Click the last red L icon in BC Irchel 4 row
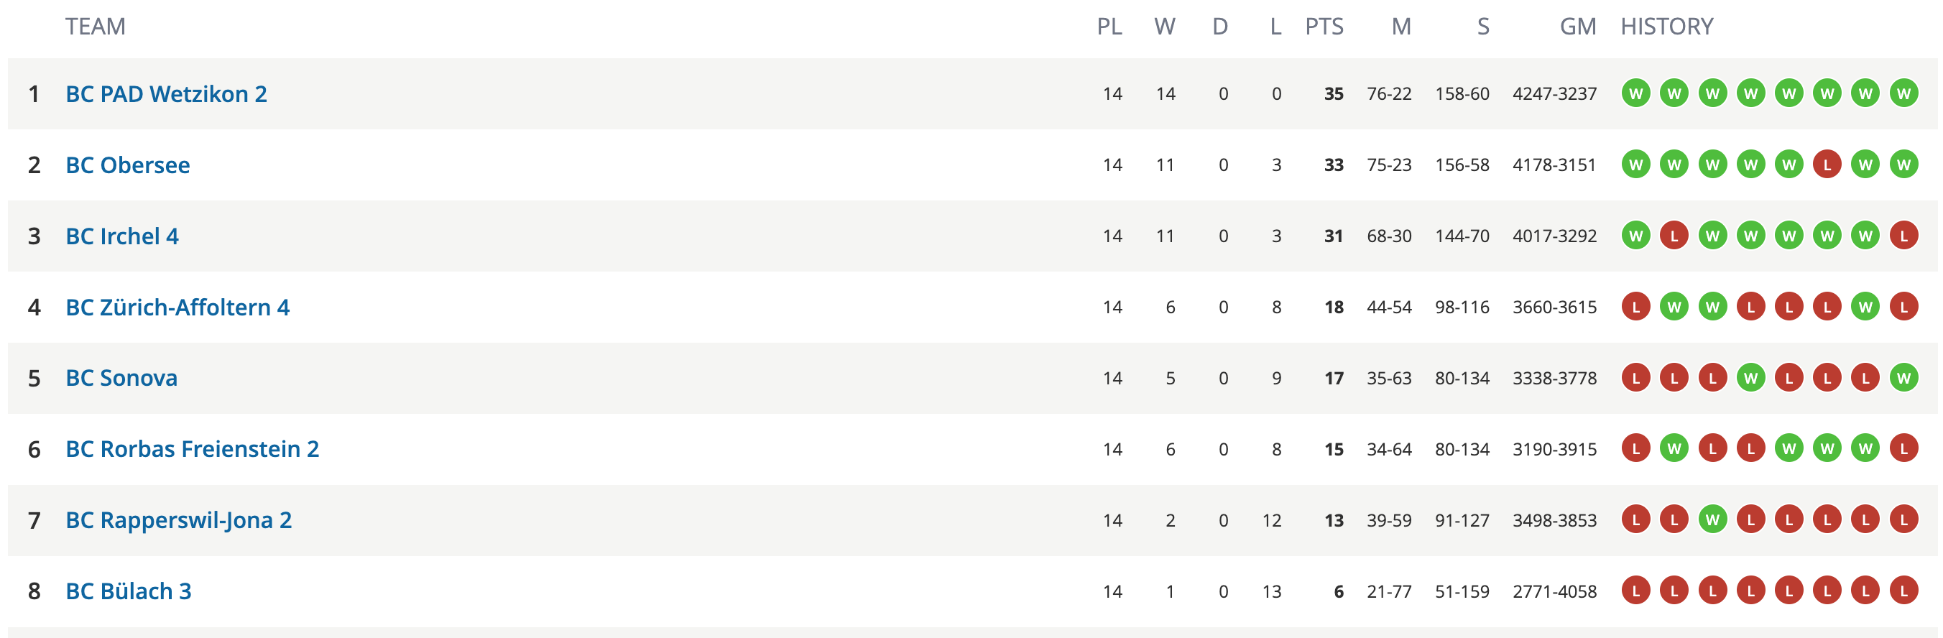The height and width of the screenshot is (638, 1943). [x=1903, y=236]
